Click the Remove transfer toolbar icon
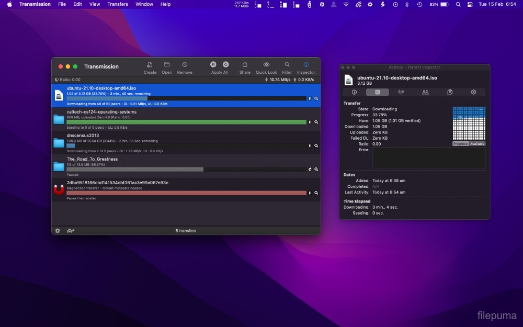Screen dimensions: 523x327 [x=185, y=64]
